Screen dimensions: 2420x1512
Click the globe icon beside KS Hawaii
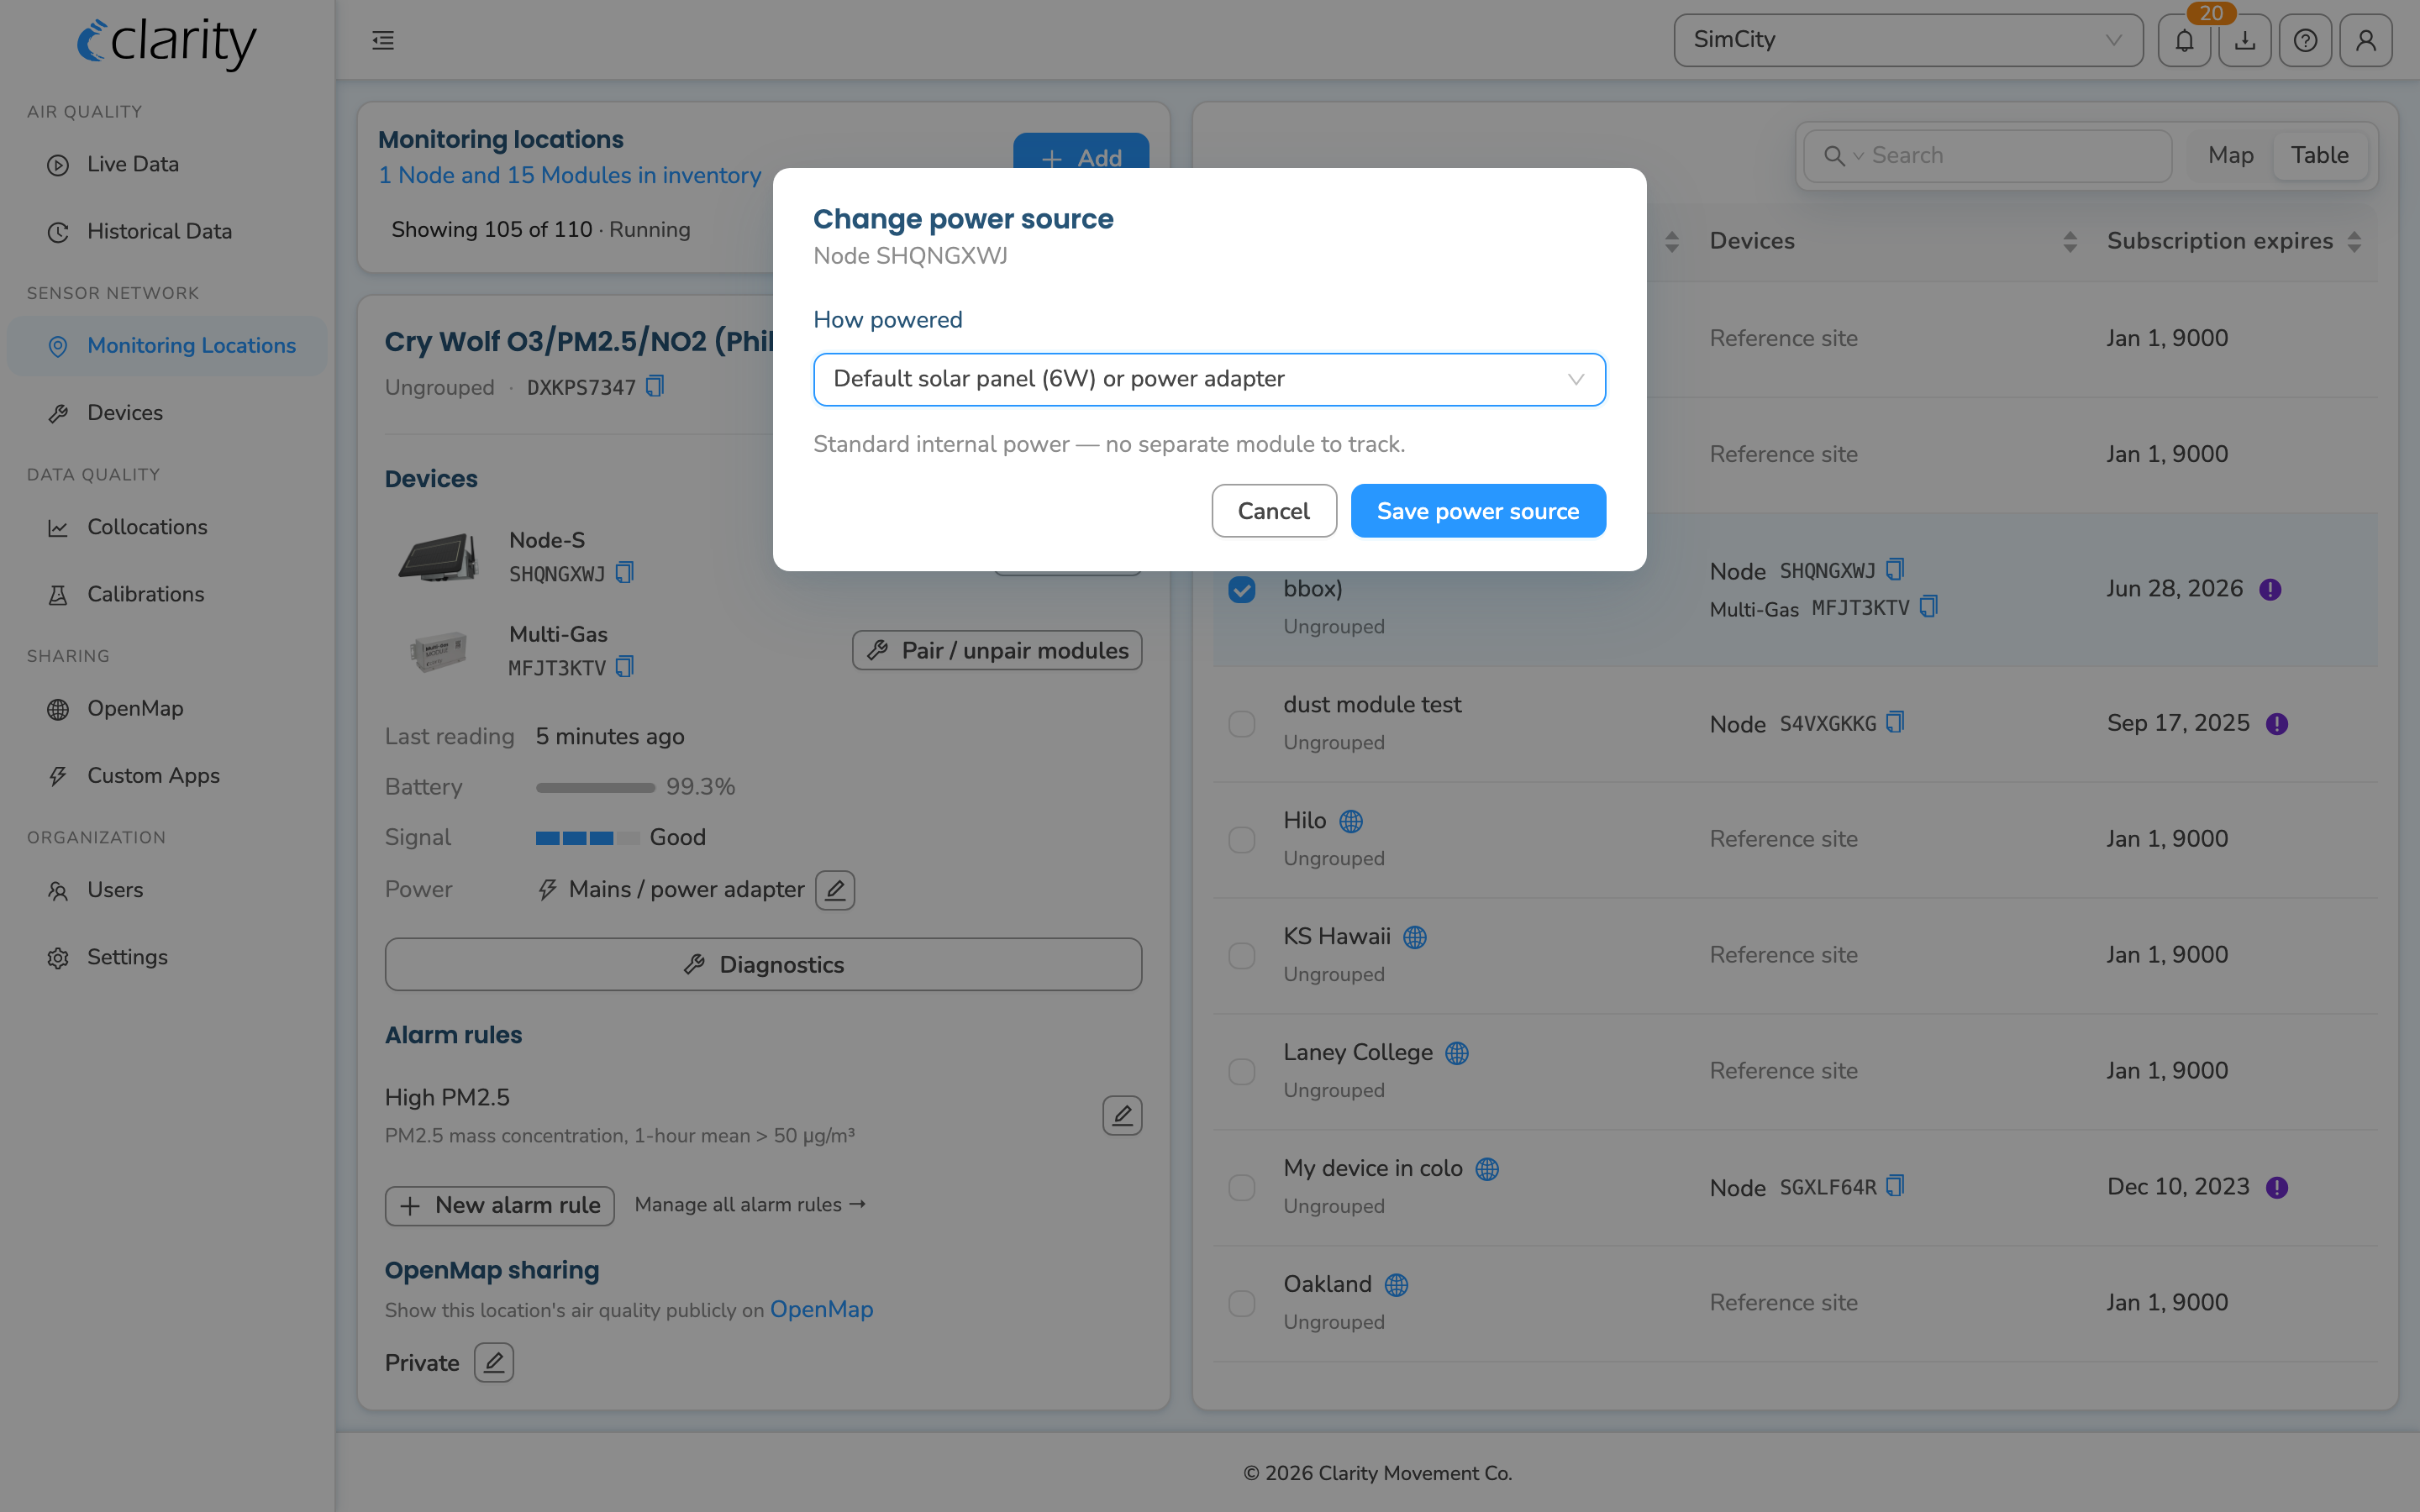click(x=1415, y=937)
